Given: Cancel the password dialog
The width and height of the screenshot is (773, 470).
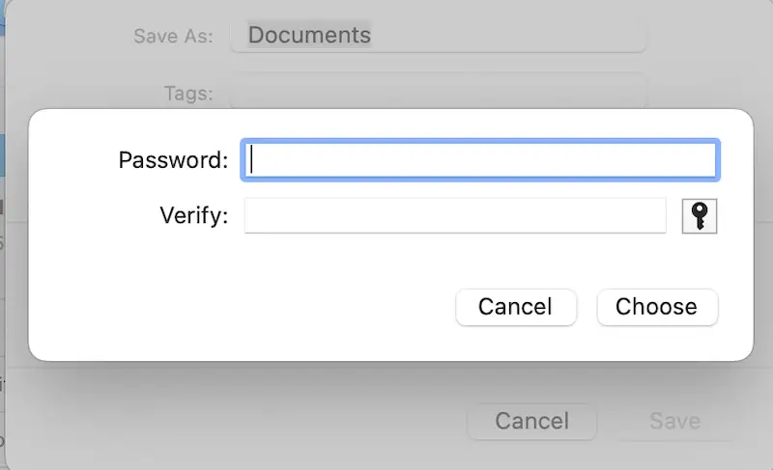Looking at the screenshot, I should (515, 307).
